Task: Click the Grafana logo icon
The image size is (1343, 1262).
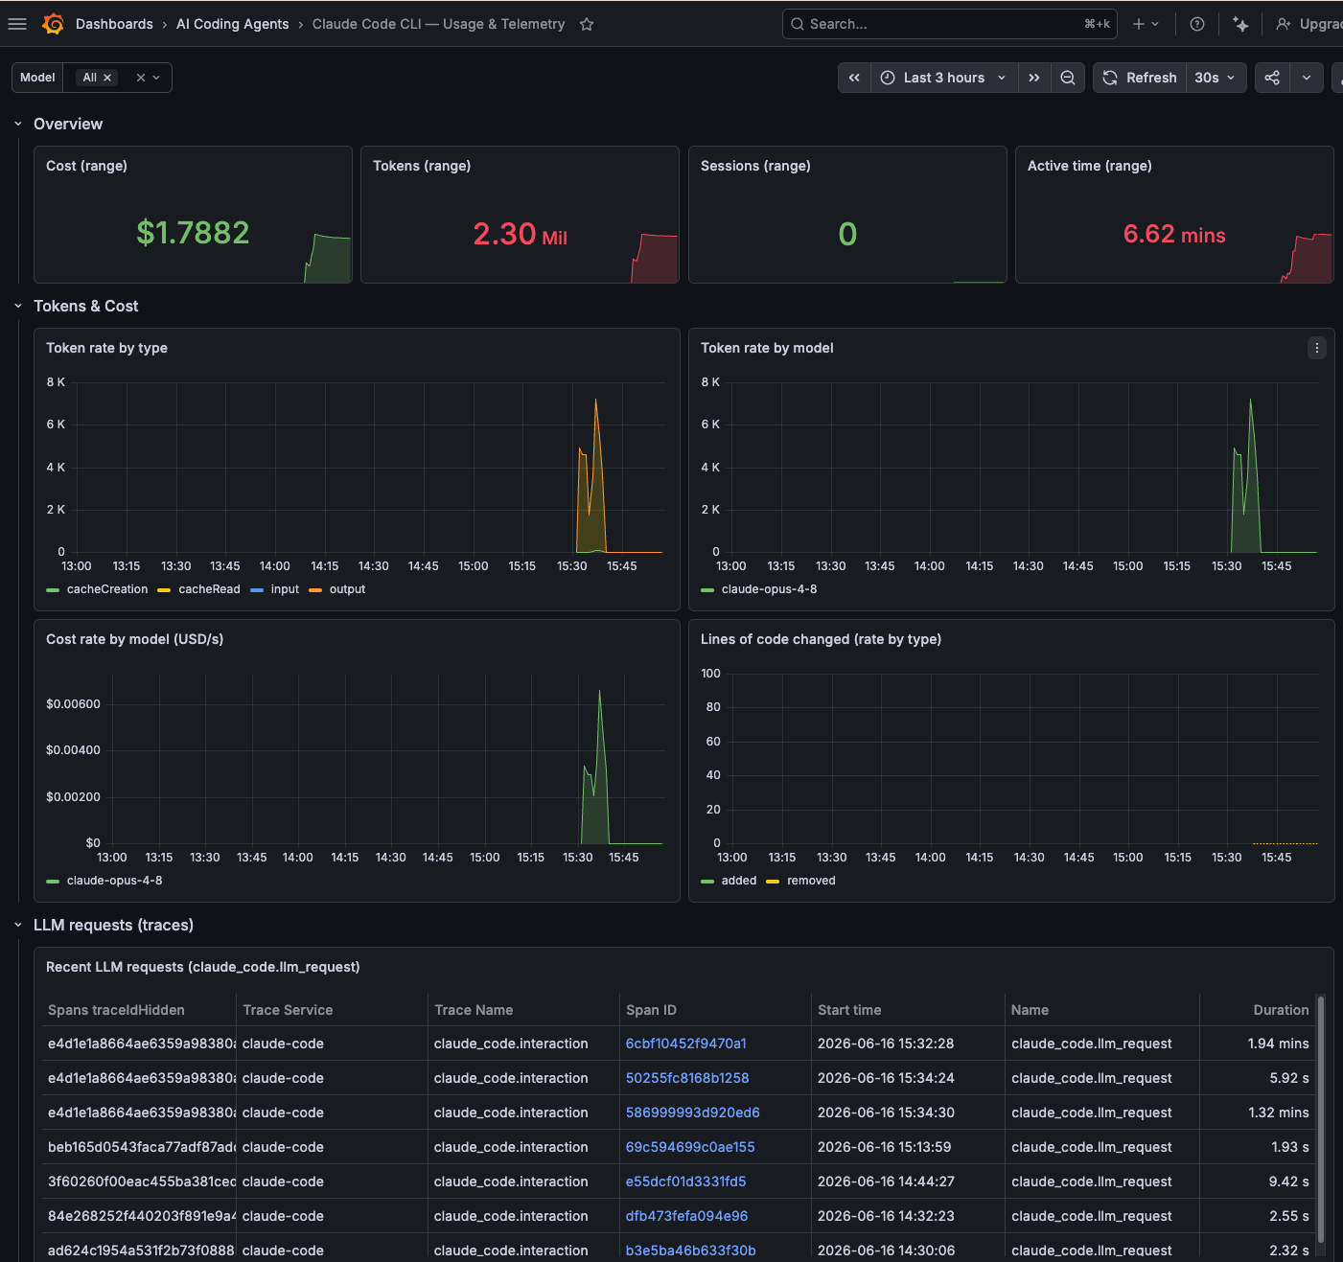Action: (54, 24)
